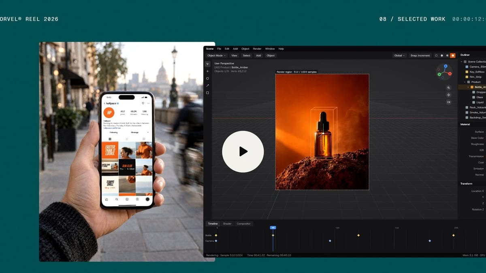Tap the profile avatar icon in phone nav bar
This screenshot has height=273, width=486.
click(x=147, y=199)
